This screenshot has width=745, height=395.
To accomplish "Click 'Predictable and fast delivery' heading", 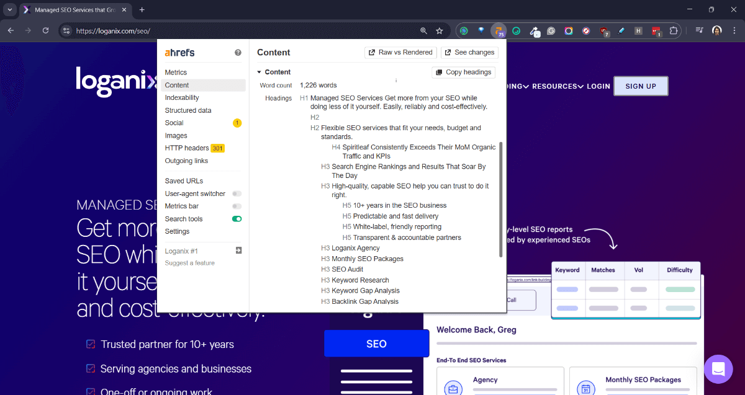I will (x=396, y=216).
